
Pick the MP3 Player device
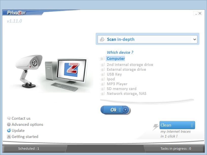(x=117, y=84)
